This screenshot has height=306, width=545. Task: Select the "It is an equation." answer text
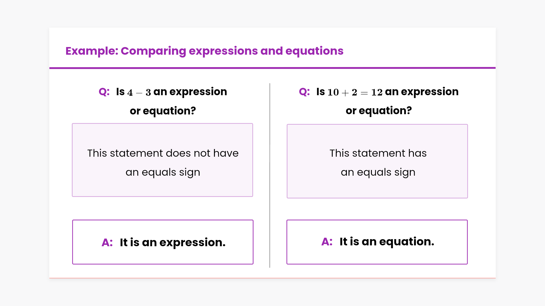point(387,242)
